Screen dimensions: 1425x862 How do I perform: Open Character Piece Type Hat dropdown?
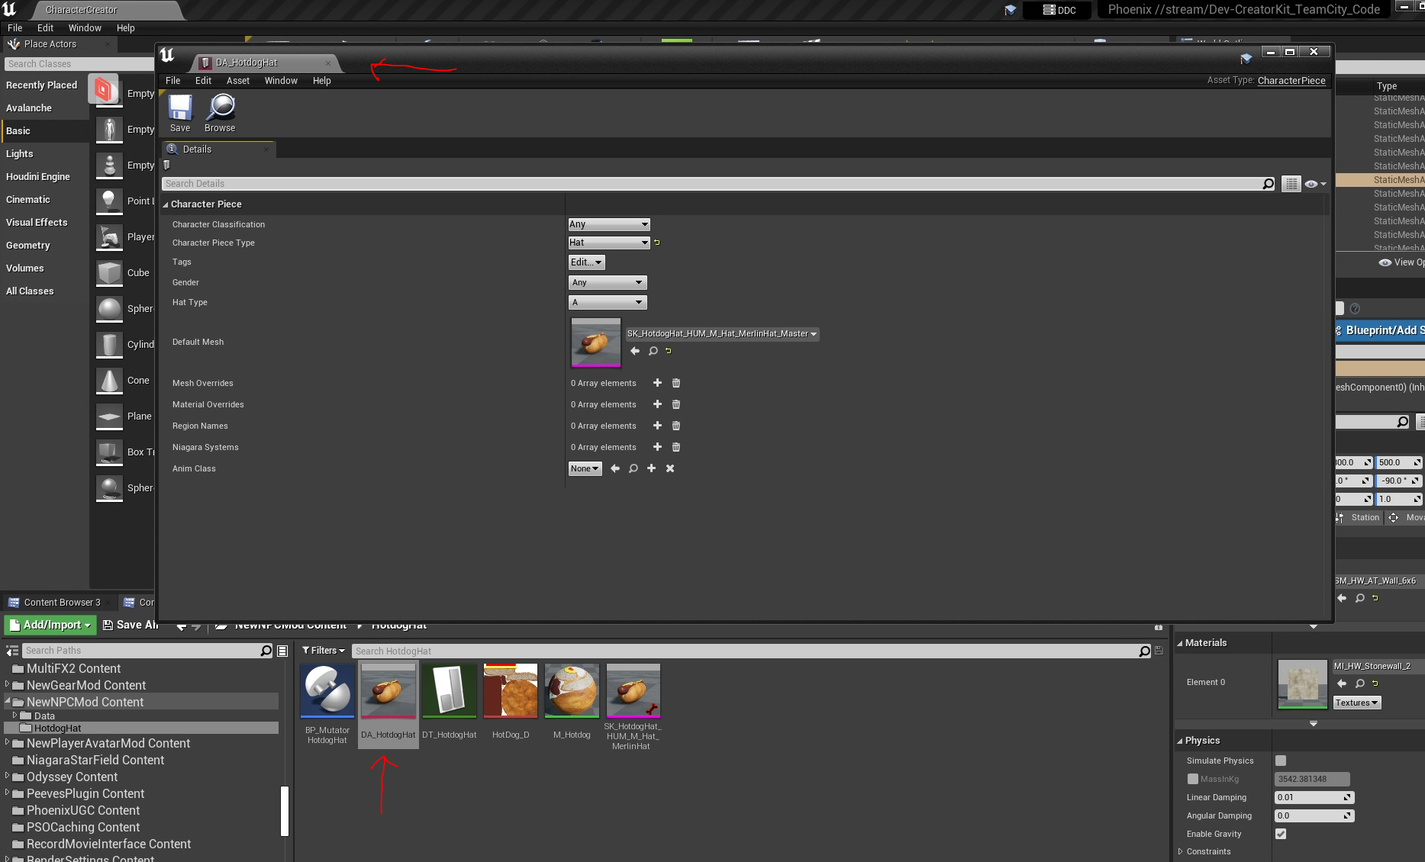click(609, 243)
